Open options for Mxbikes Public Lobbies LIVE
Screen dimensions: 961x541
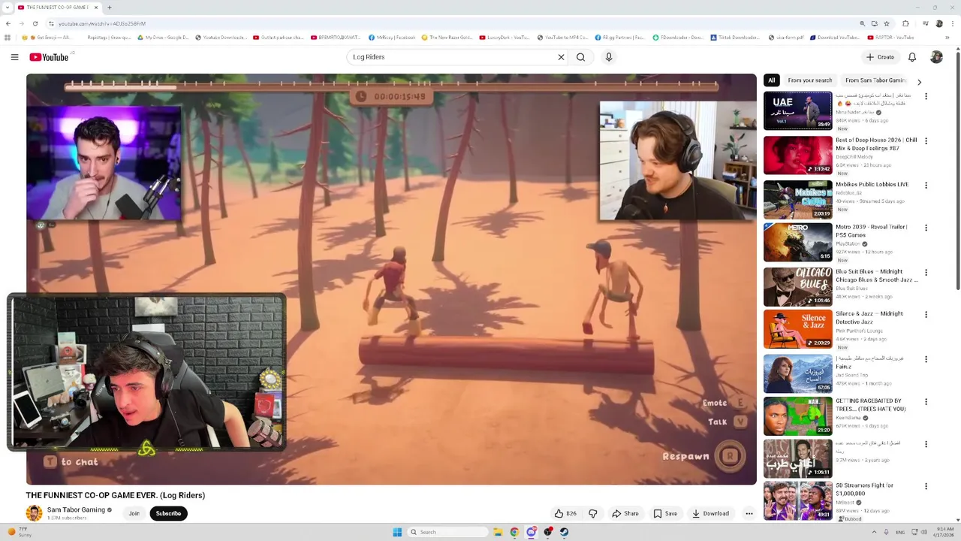926,185
